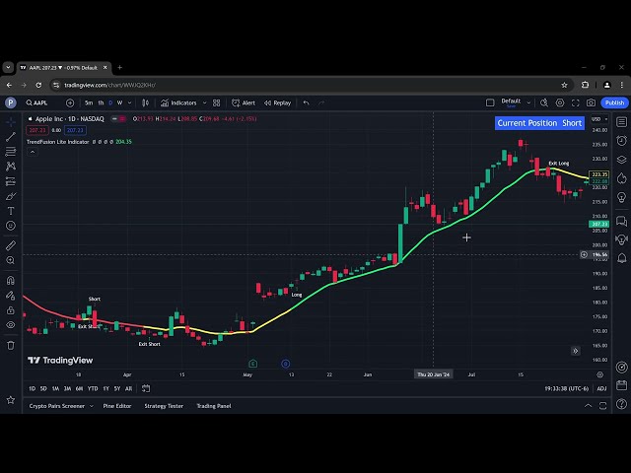Open the chart patterns tool
This screenshot has width=631, height=473.
(x=11, y=167)
